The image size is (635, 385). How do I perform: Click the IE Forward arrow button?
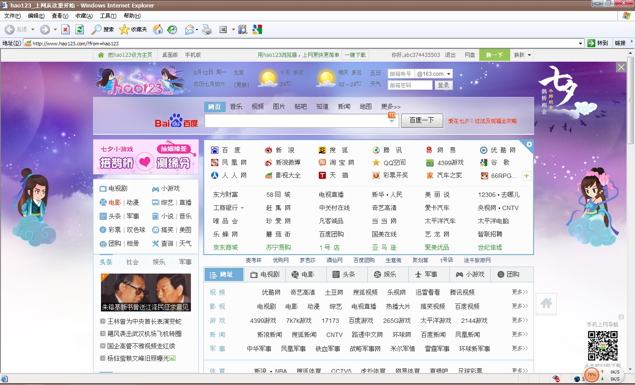[45, 30]
